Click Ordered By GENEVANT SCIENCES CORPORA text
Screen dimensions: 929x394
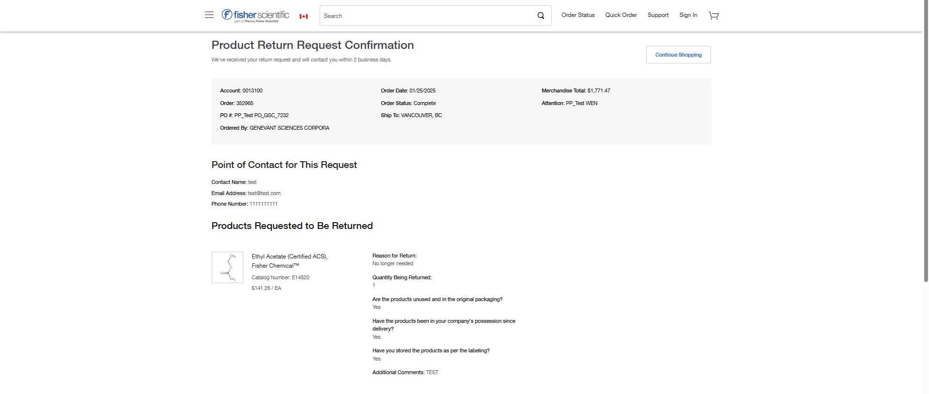275,128
